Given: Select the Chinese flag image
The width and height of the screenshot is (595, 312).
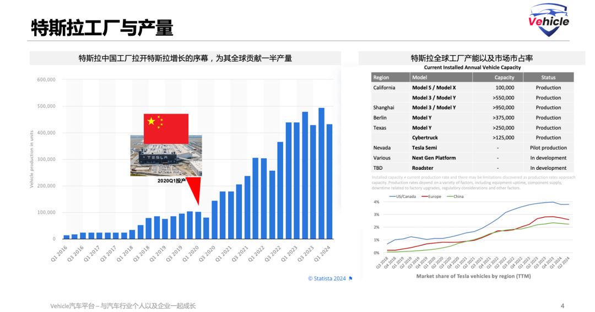Looking at the screenshot, I should click(166, 128).
